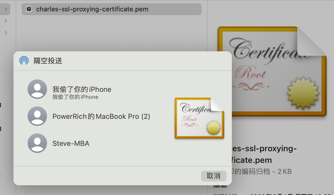Select the Steve-MBA device name
Screen dimensions: 334x195
(71, 143)
